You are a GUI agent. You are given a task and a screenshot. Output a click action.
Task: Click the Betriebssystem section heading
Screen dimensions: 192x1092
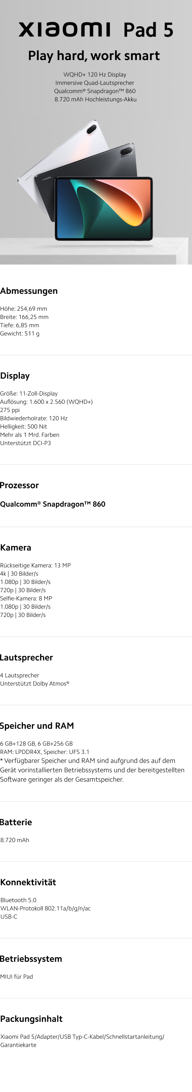point(31,959)
